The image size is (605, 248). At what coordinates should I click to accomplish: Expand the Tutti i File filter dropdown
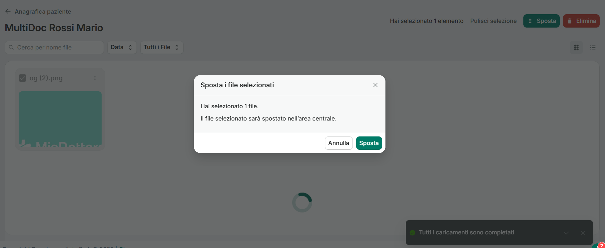click(x=162, y=47)
